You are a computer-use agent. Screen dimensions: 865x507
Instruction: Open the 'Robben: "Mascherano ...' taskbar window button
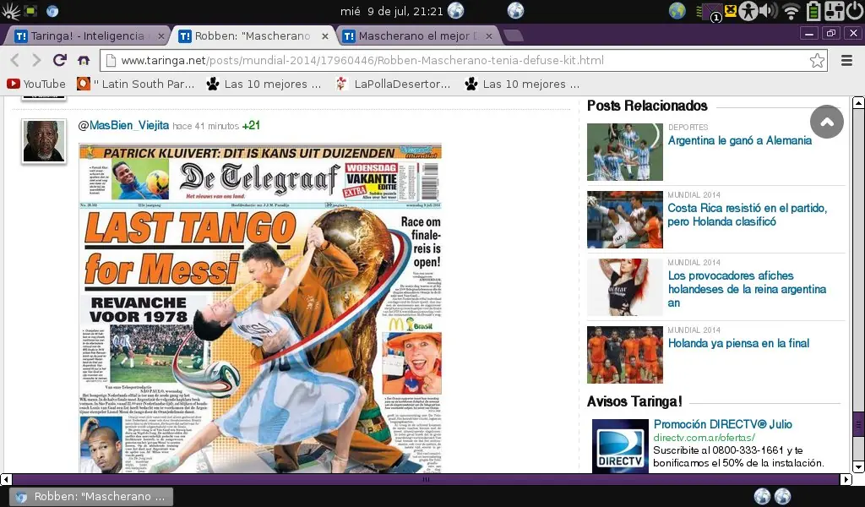[91, 497]
